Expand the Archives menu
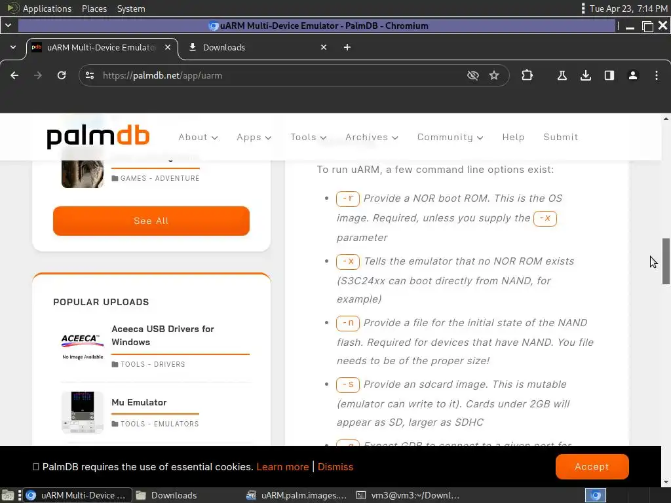 coord(372,138)
